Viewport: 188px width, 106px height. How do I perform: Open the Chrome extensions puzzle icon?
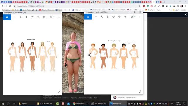tap(174, 6)
